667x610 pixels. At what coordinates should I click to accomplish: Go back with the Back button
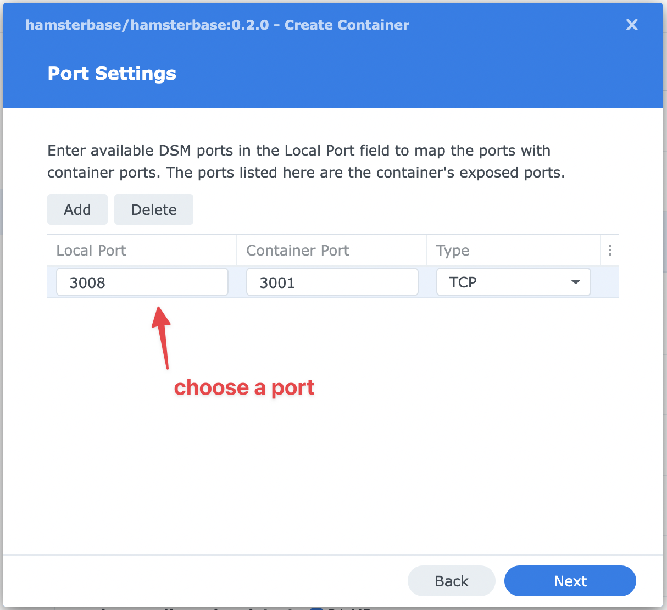pyautogui.click(x=451, y=581)
